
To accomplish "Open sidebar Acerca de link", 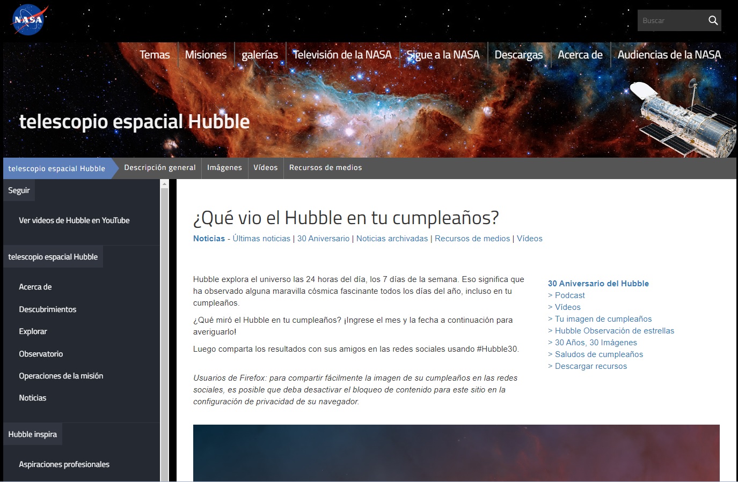I will pos(35,287).
